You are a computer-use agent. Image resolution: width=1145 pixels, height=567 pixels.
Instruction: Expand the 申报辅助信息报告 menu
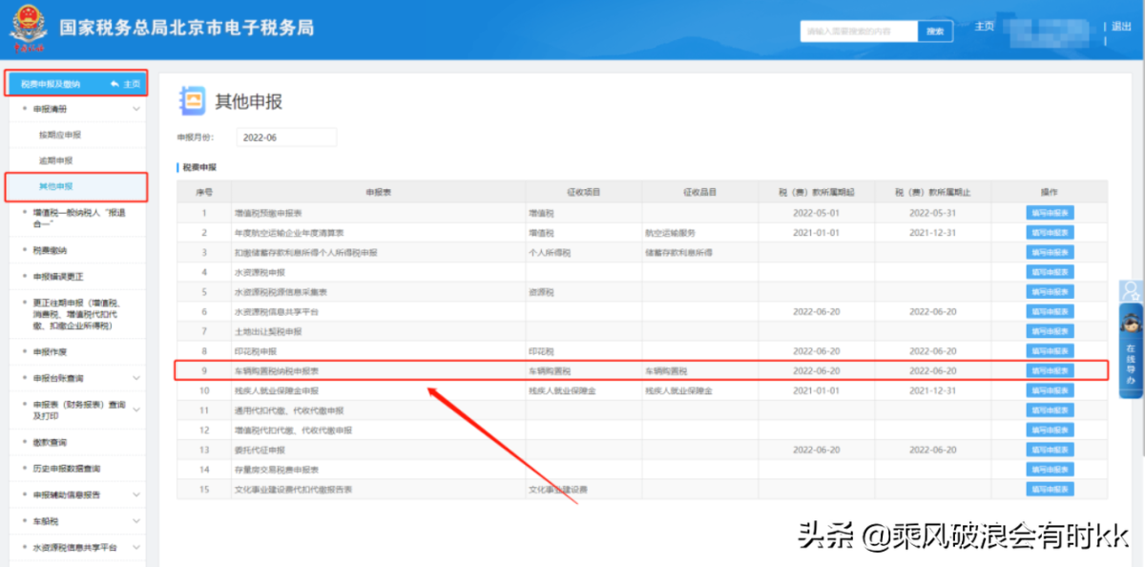(x=136, y=495)
